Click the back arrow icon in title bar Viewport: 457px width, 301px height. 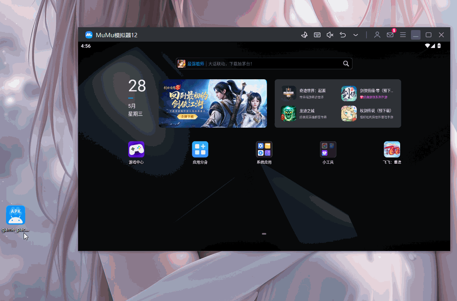pyautogui.click(x=343, y=35)
